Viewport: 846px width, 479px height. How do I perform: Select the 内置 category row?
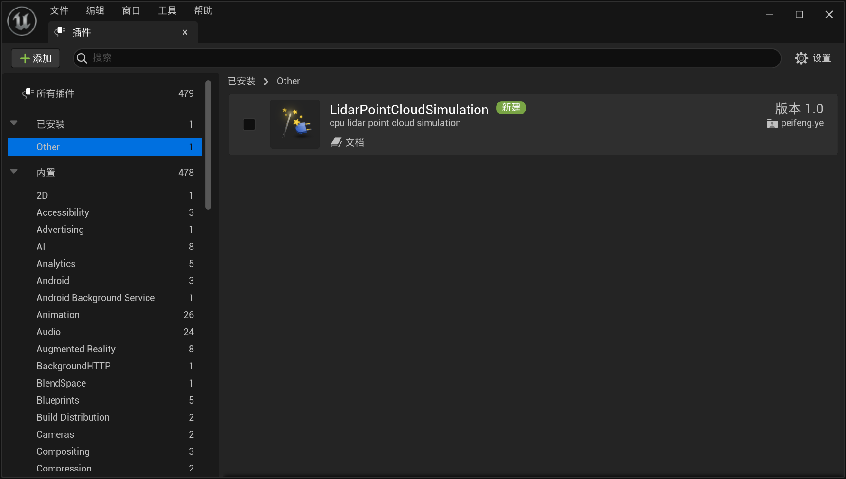pyautogui.click(x=105, y=173)
